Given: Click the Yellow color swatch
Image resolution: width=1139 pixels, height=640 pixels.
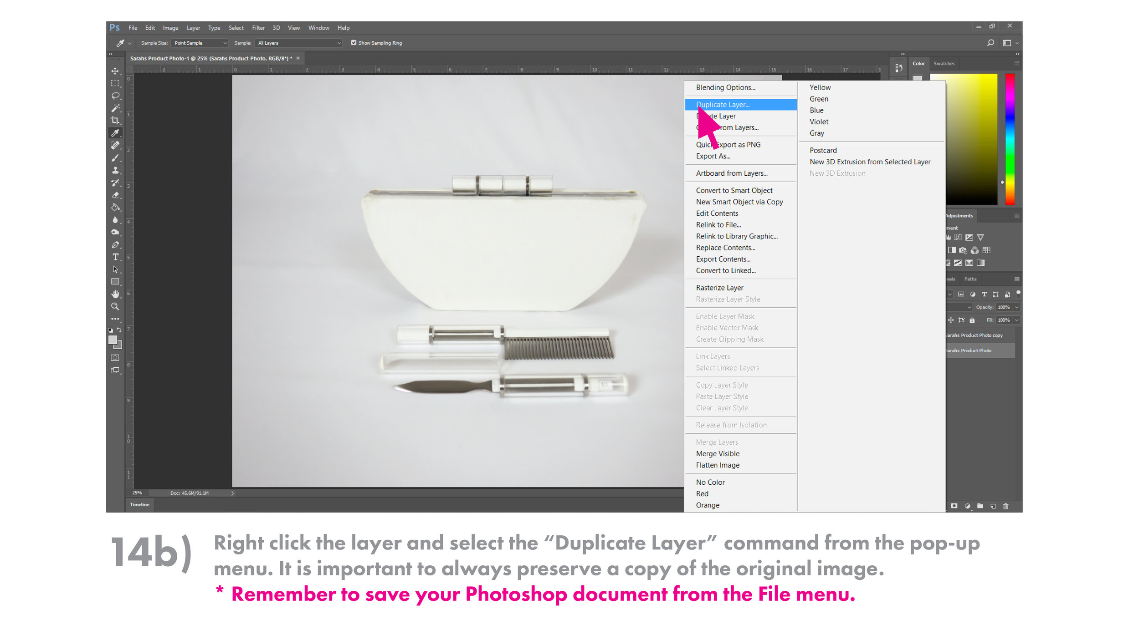Looking at the screenshot, I should pos(820,87).
